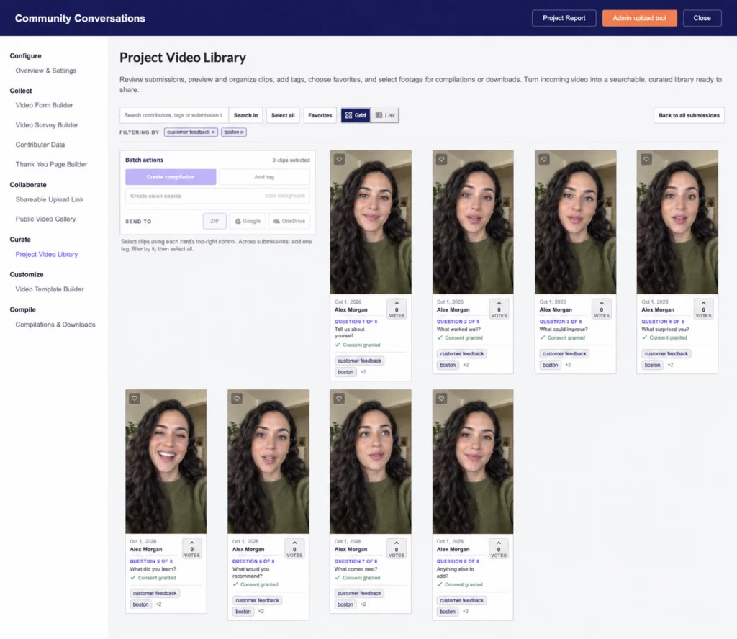This screenshot has height=639, width=737.
Task: Open Compilations & Downloads
Action: pos(55,325)
